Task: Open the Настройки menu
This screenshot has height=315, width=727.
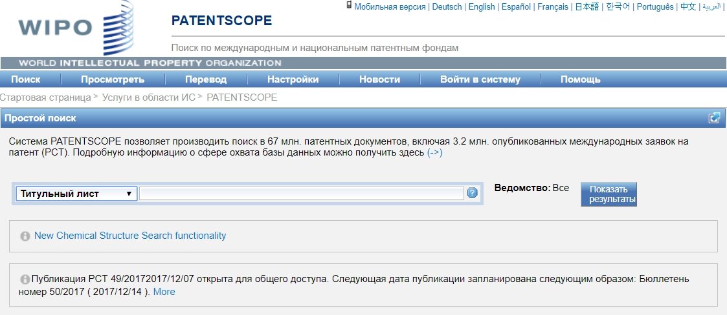Action: click(293, 79)
